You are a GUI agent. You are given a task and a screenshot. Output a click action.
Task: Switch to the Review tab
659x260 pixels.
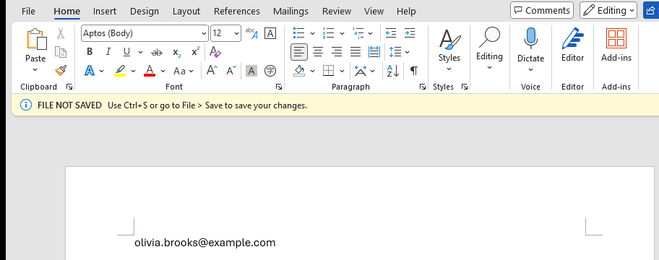click(x=336, y=11)
